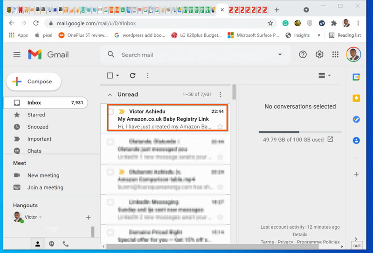Open storage management external link icon
The width and height of the screenshot is (373, 253).
point(330,139)
